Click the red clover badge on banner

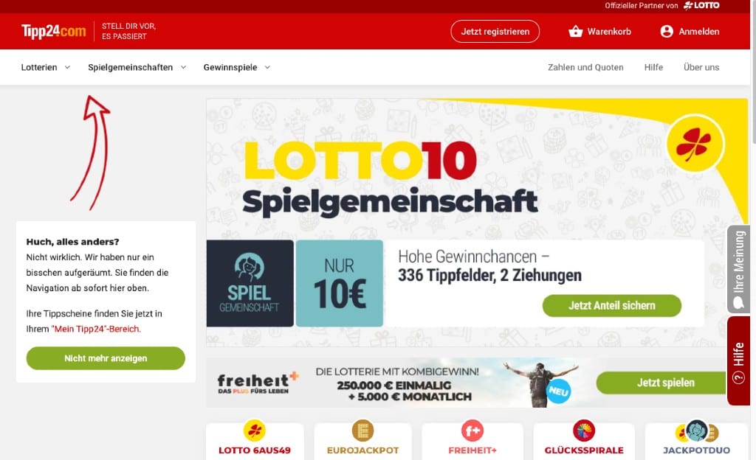click(x=694, y=144)
